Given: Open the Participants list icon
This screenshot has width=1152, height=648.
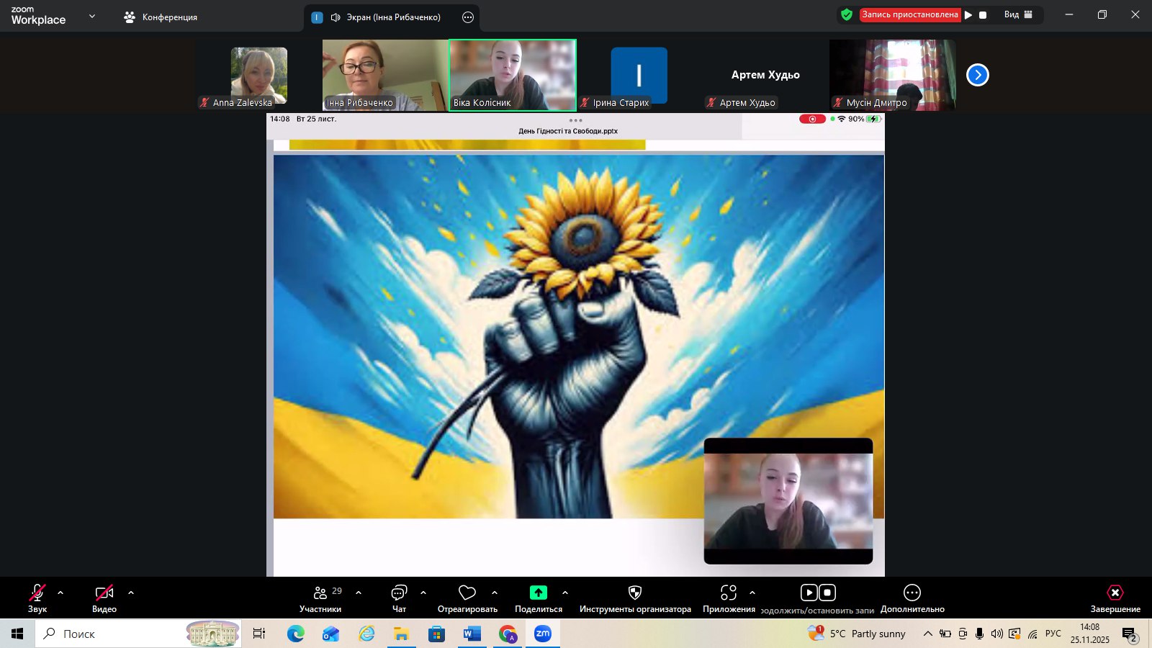Looking at the screenshot, I should tap(320, 593).
